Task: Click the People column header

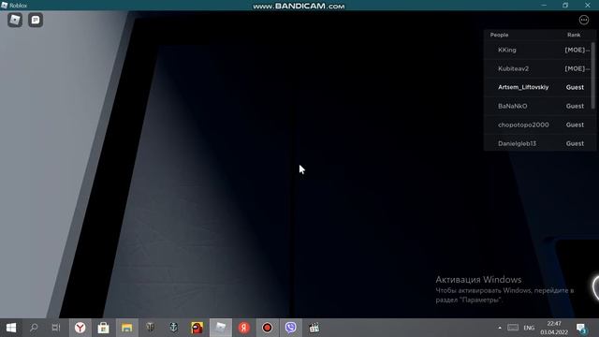Action: (x=499, y=35)
